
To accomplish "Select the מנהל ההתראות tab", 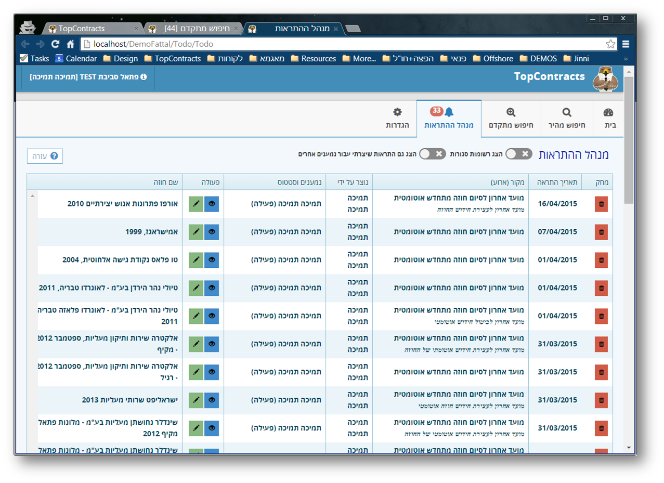I will point(449,119).
